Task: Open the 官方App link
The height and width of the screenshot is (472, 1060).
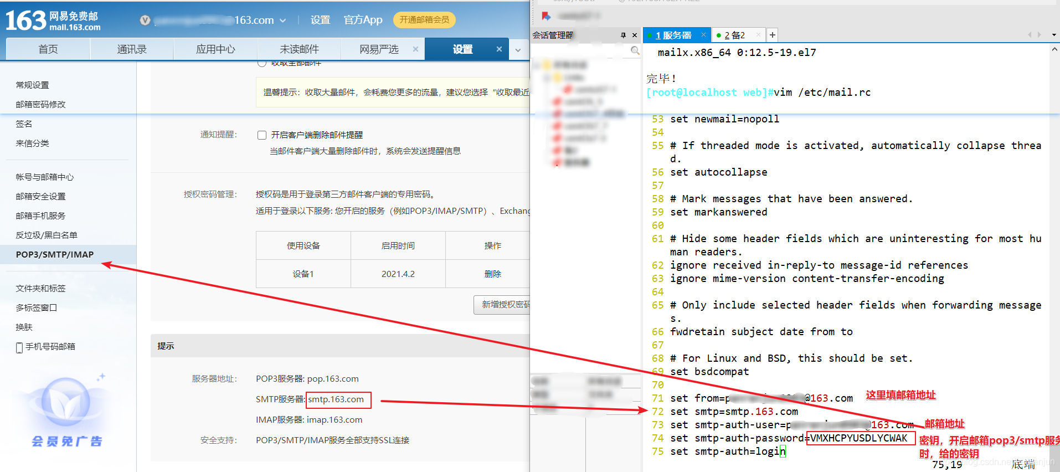Action: coord(363,20)
